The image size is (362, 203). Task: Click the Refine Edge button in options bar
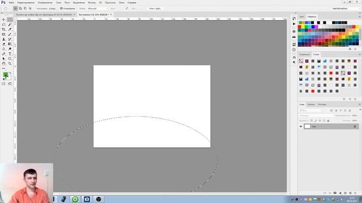[156, 8]
